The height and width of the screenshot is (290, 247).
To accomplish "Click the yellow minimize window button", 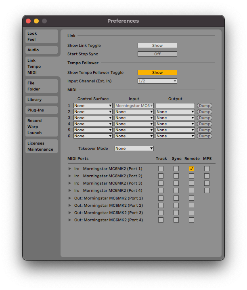I will point(36,21).
